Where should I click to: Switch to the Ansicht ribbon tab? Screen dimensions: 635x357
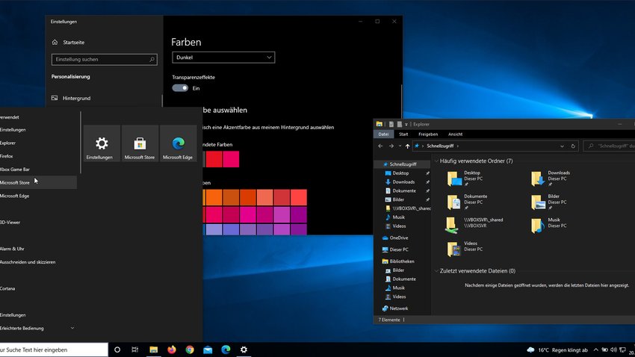coord(455,134)
